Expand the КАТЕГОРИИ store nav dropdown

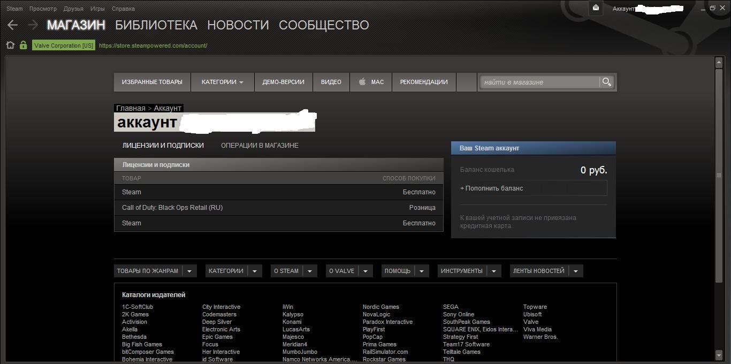click(223, 82)
